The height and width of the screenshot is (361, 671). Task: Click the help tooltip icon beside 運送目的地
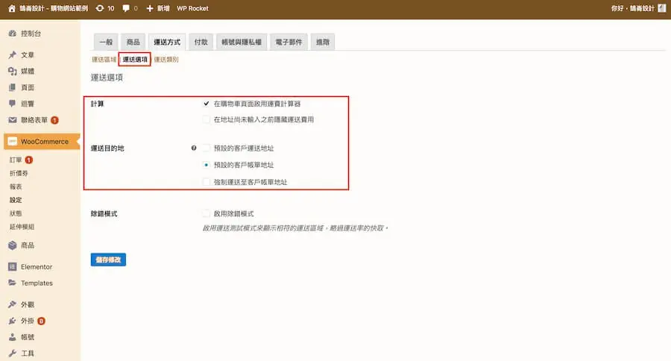click(x=194, y=148)
